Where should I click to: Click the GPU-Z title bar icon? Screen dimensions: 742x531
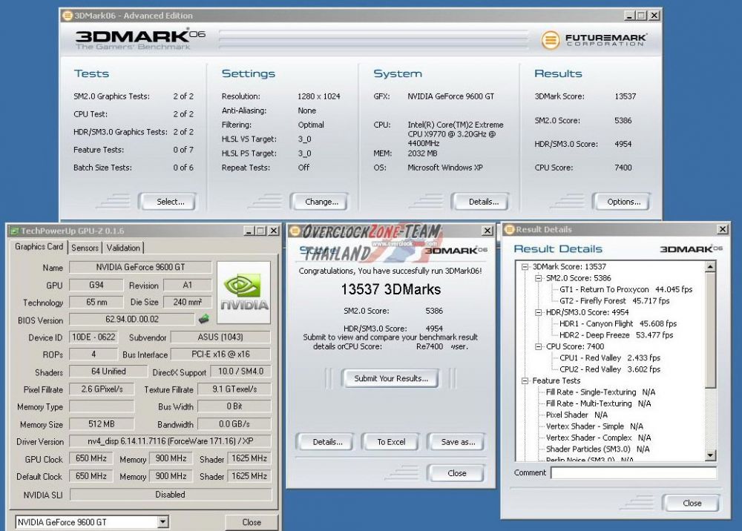coord(15,231)
